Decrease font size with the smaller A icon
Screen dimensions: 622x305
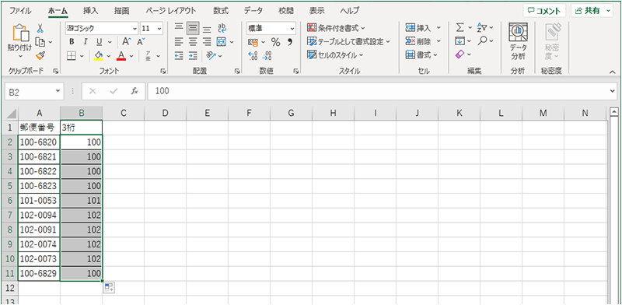[x=142, y=42]
